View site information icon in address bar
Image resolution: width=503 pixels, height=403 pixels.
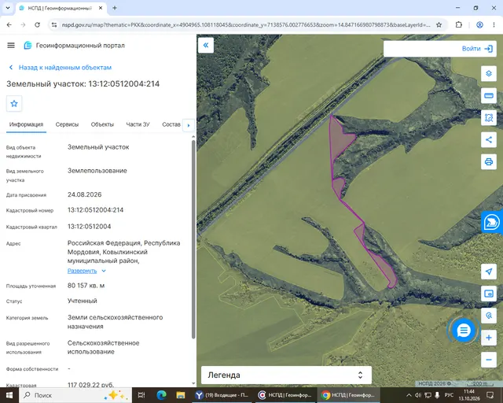click(54, 24)
